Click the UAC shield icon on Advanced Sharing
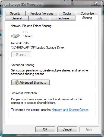This screenshot has width=104, height=137. pyautogui.click(x=17, y=83)
